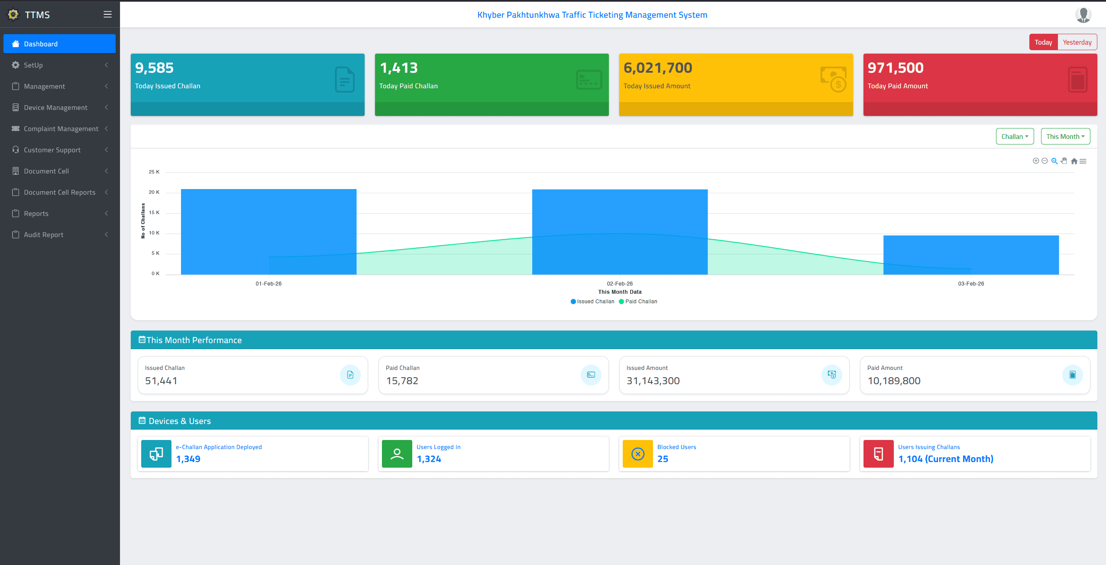Click the Today Issued Amount card footer
This screenshot has height=565, width=1106.
pos(736,109)
